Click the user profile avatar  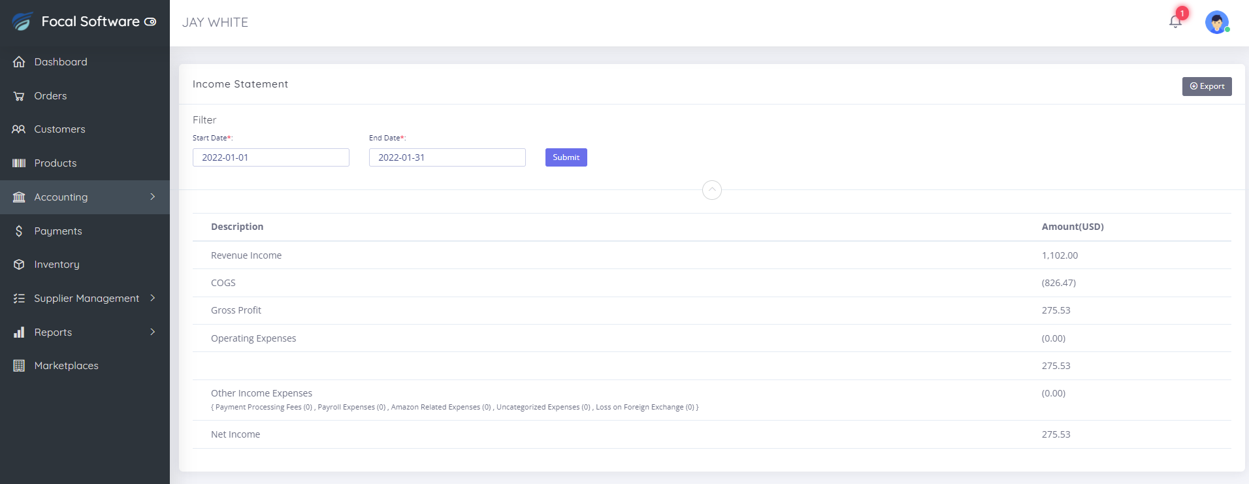[x=1216, y=22]
